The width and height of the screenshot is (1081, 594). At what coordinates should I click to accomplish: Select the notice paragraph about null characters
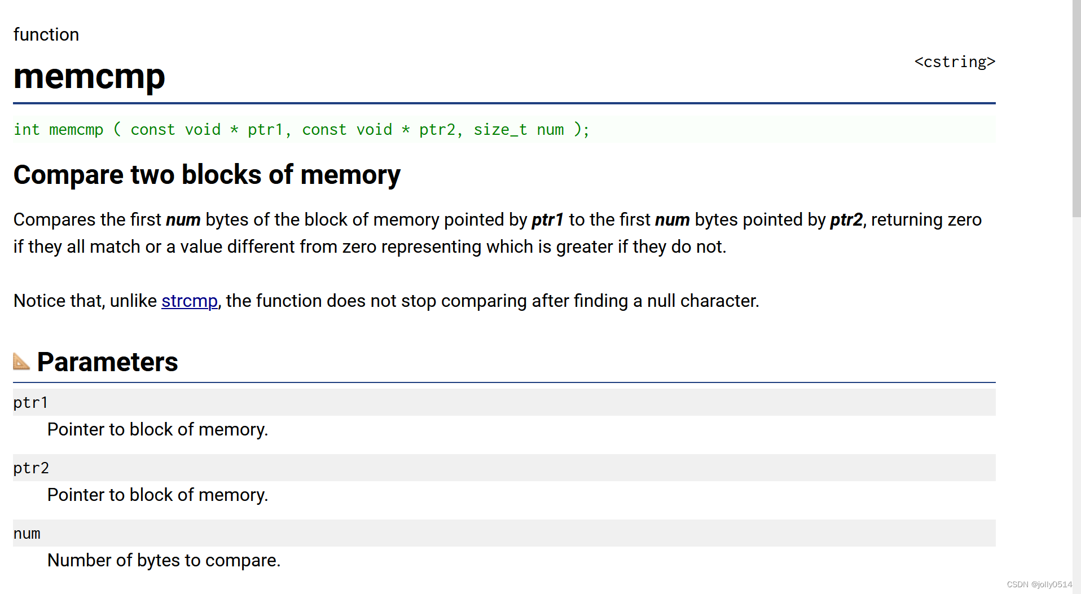click(386, 301)
